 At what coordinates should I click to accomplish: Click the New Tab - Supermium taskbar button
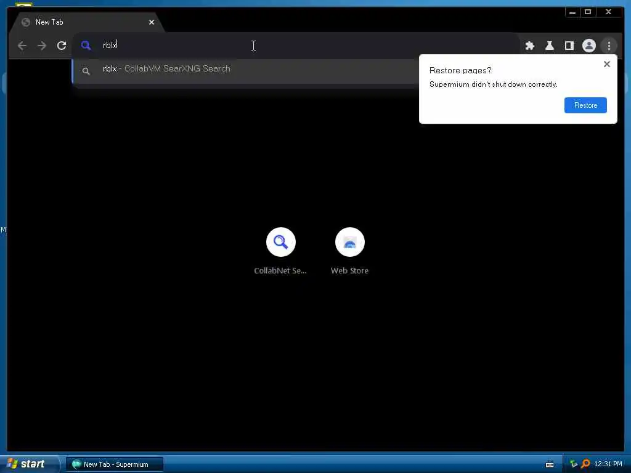pos(115,464)
